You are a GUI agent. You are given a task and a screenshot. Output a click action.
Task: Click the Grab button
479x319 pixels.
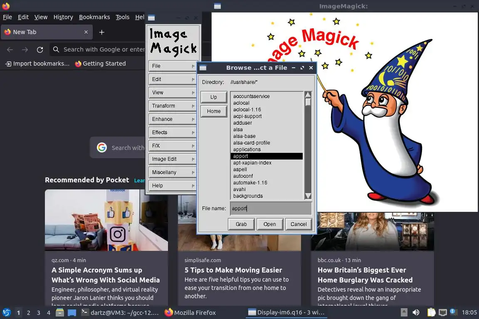(241, 224)
